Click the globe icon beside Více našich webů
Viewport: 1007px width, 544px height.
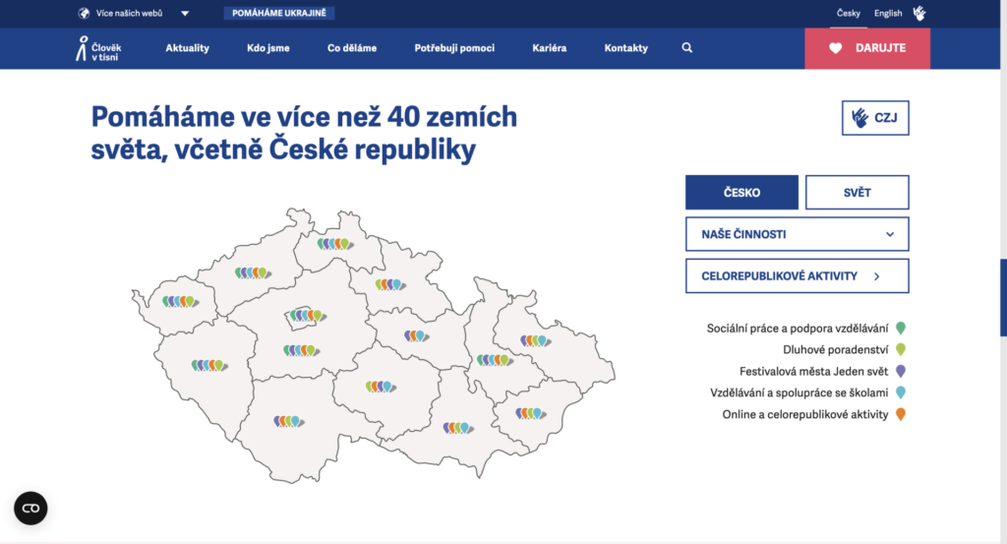[84, 14]
